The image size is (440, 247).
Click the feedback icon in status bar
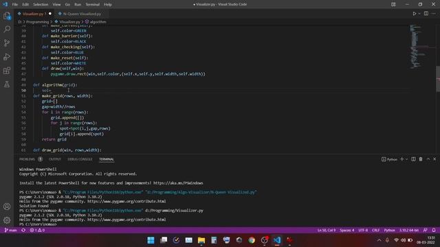(426, 231)
